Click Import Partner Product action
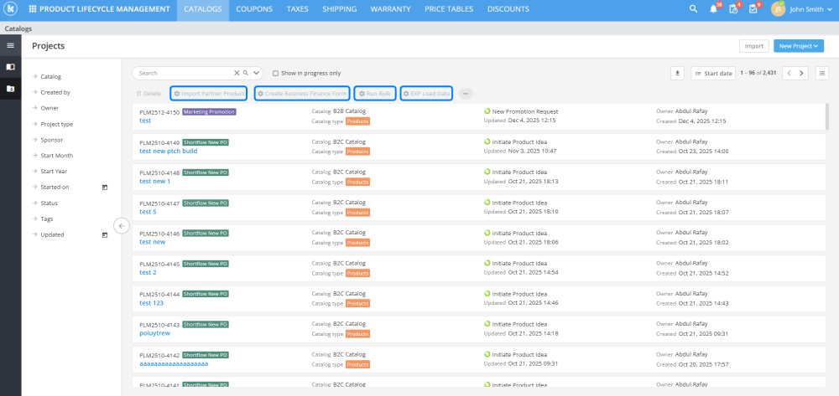This screenshot has height=396, width=839. pyautogui.click(x=209, y=94)
